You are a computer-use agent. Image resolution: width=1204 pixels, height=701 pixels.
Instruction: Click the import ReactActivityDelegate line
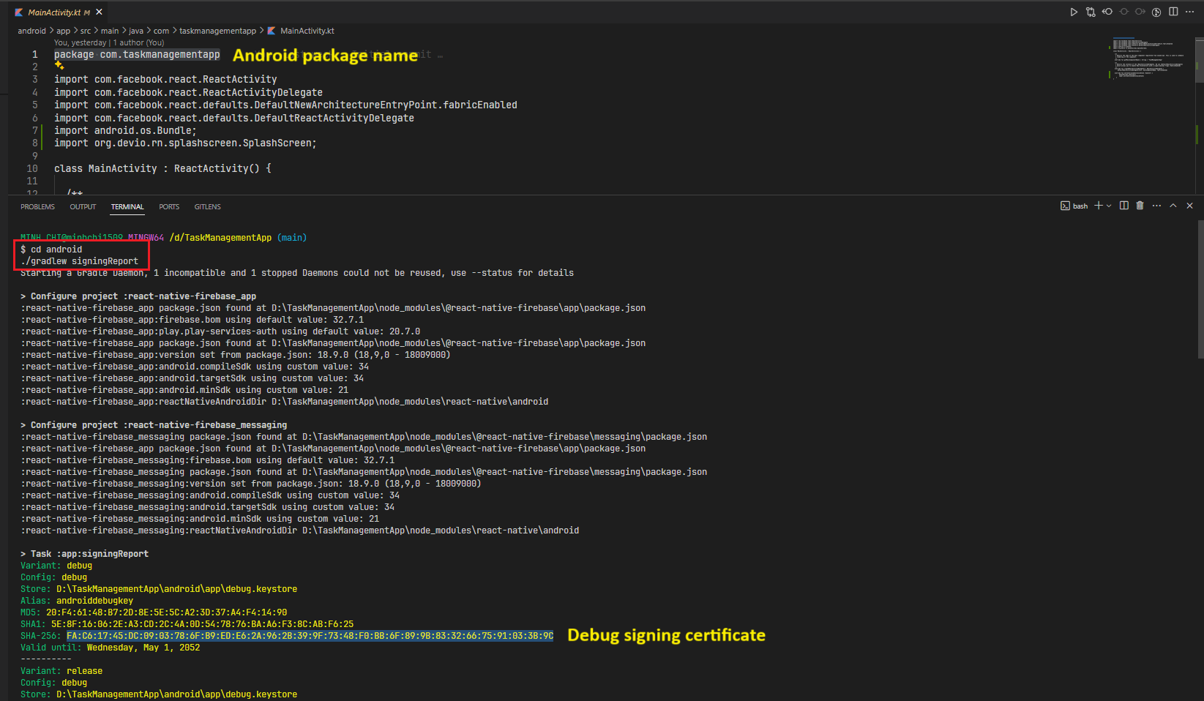188,92
